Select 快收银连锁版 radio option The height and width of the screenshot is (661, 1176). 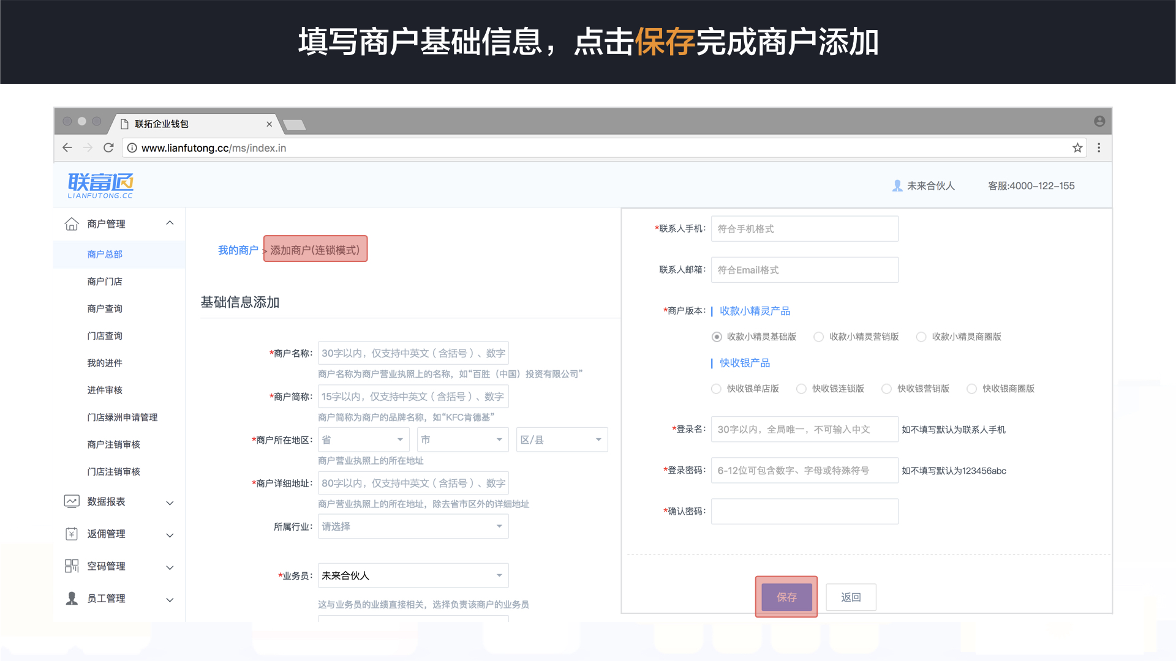801,389
